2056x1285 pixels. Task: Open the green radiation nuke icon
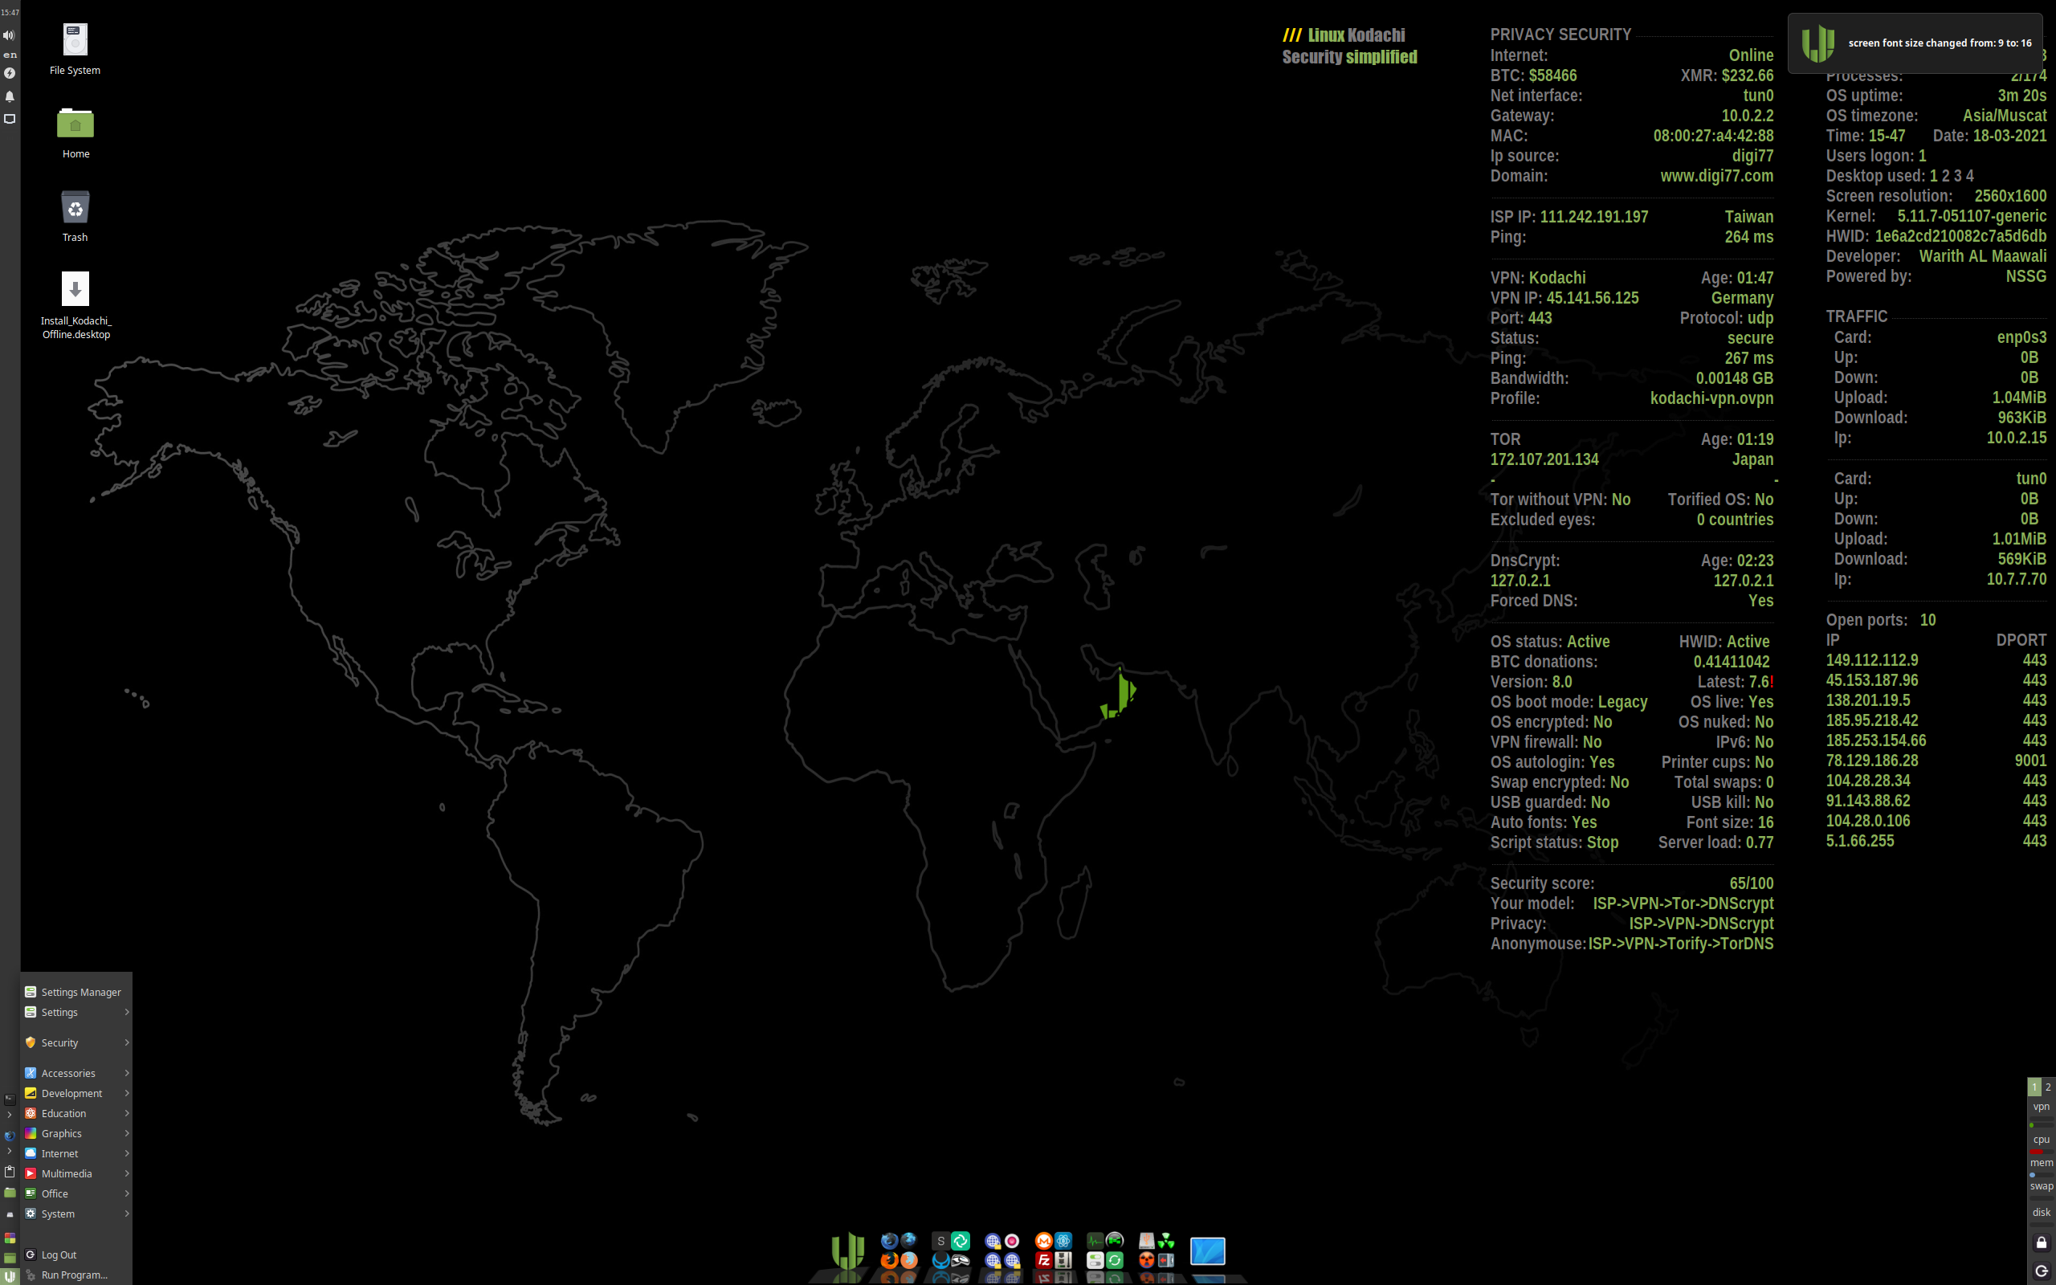pos(1166,1242)
